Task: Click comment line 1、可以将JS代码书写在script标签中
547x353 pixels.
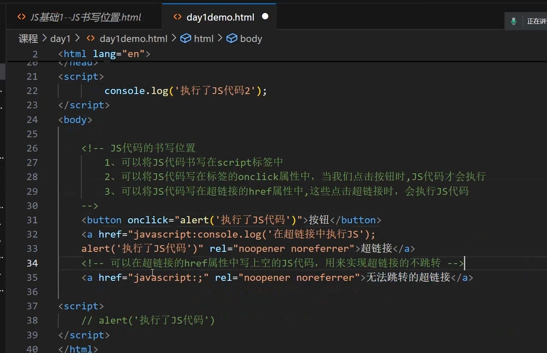Action: (x=194, y=162)
